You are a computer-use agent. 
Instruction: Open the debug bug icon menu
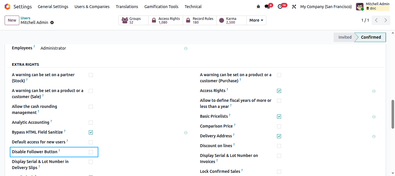[258, 6]
